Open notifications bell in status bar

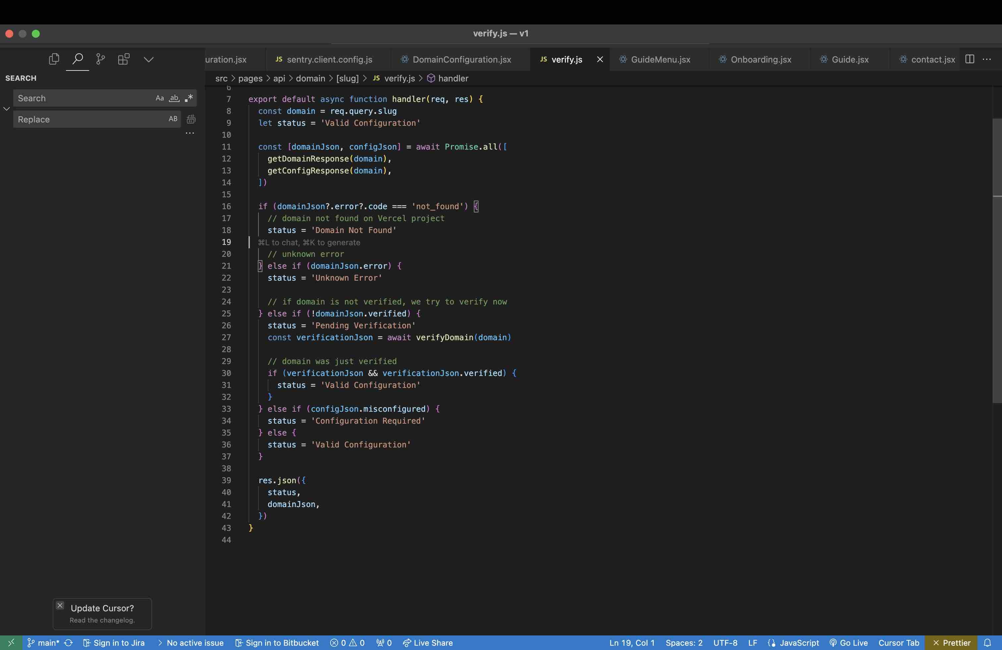point(987,643)
